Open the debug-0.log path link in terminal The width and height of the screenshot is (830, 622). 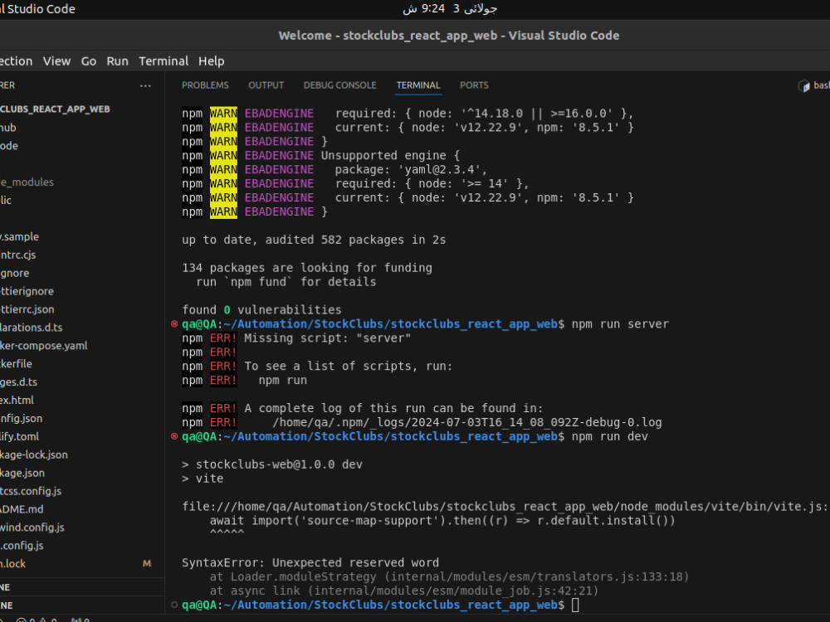point(466,422)
